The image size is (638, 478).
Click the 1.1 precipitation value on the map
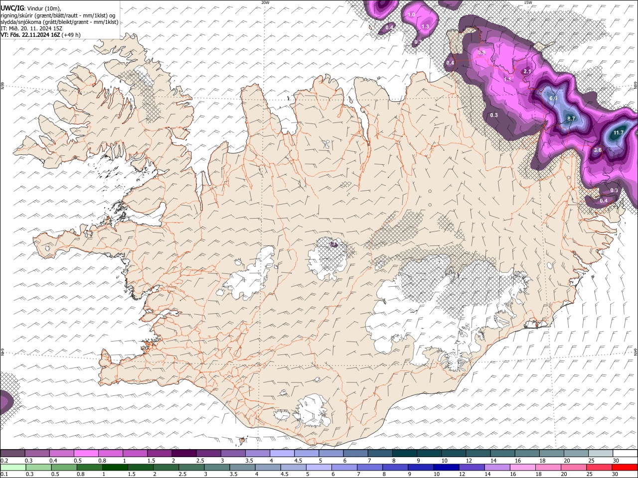tap(507, 79)
